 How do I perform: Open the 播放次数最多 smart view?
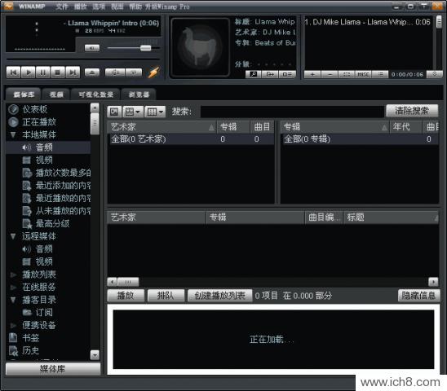pyautogui.click(x=63, y=173)
